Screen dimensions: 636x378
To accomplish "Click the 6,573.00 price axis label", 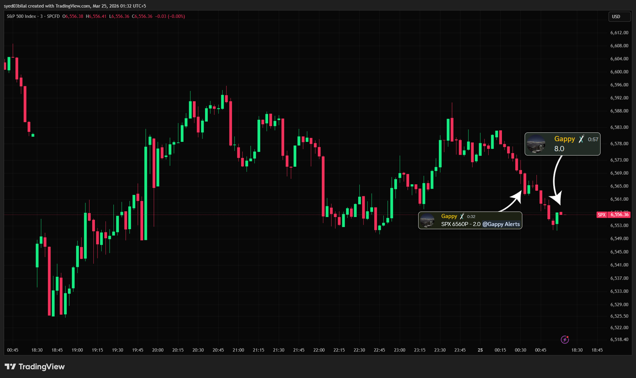I will point(619,160).
